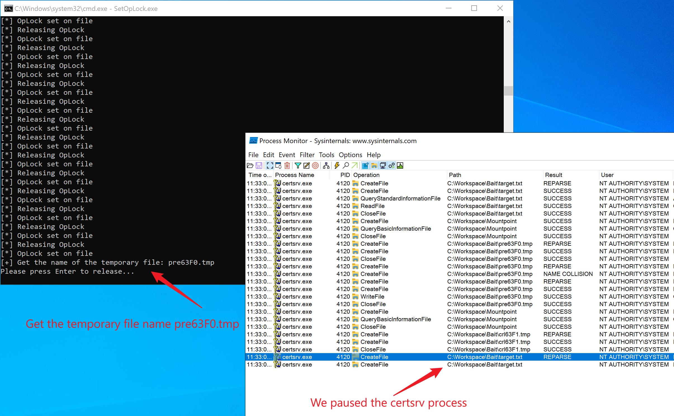The height and width of the screenshot is (416, 674).
Task: Click the NAME COLLISION result cell
Action: pos(568,274)
